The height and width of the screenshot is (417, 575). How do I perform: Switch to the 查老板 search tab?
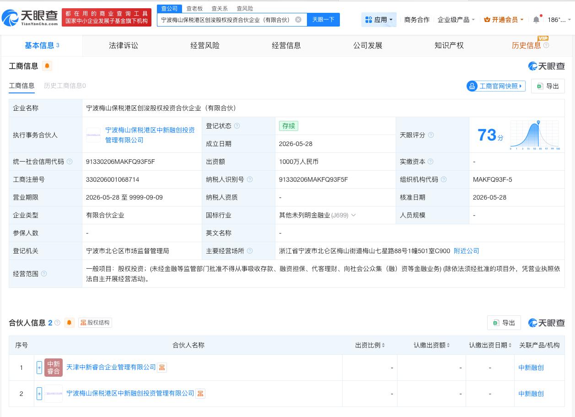[x=194, y=9]
